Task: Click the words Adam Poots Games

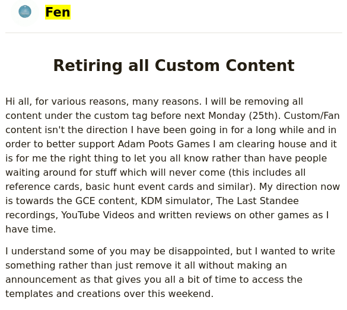Action: [164, 144]
